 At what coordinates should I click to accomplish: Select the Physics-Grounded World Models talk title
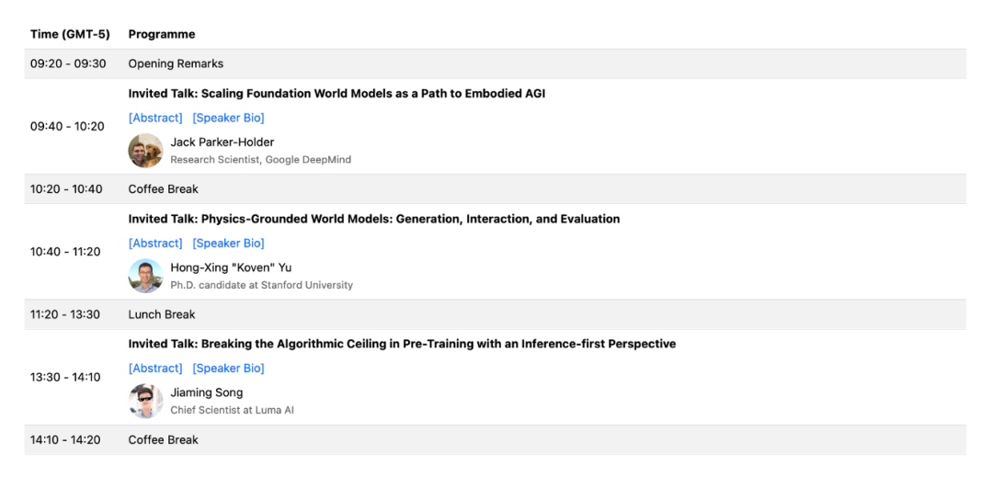[373, 219]
